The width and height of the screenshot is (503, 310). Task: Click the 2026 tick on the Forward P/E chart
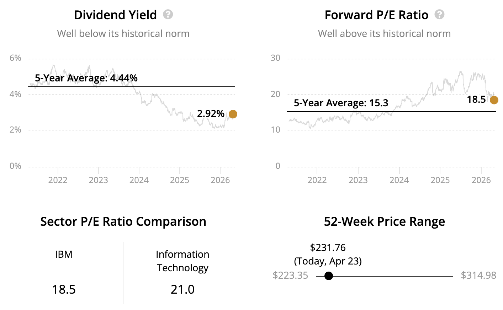tap(481, 180)
